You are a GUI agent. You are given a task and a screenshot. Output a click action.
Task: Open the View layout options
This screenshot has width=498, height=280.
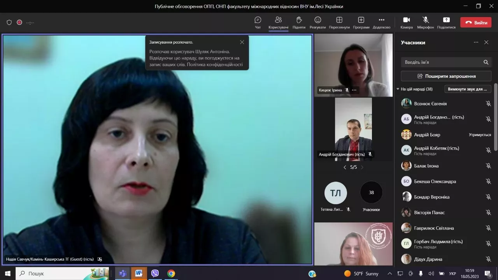tap(339, 23)
